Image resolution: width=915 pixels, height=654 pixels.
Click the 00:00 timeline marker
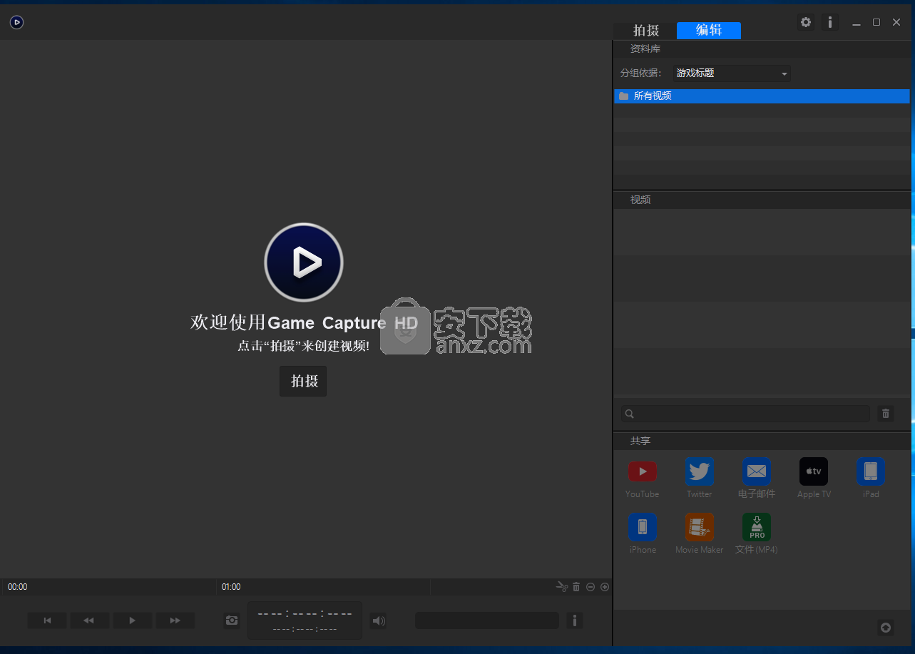[x=17, y=587]
